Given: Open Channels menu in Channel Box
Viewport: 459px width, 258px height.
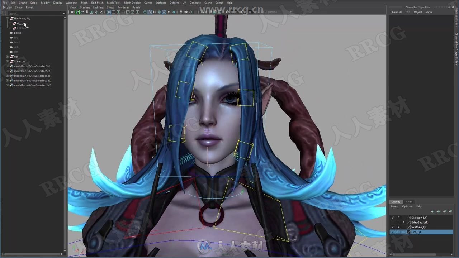Looking at the screenshot, I should 396,12.
